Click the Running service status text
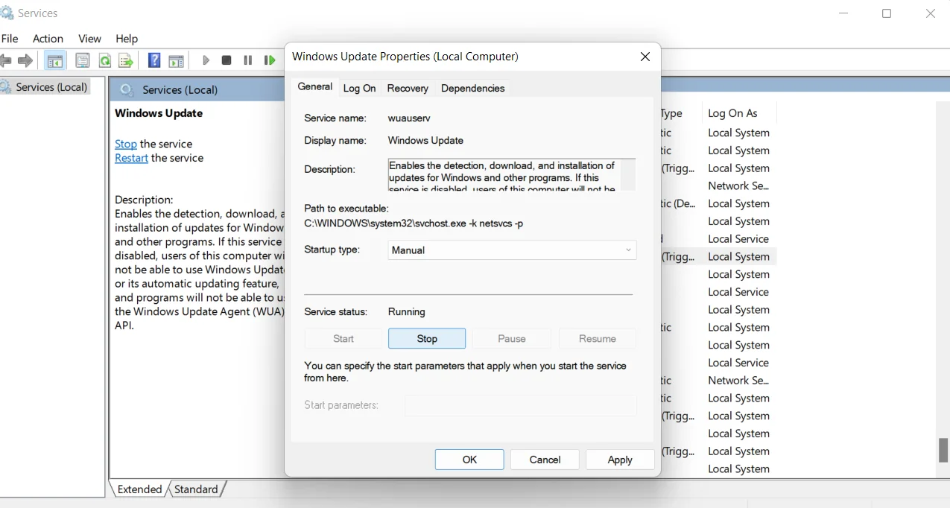The width and height of the screenshot is (950, 508). point(407,311)
